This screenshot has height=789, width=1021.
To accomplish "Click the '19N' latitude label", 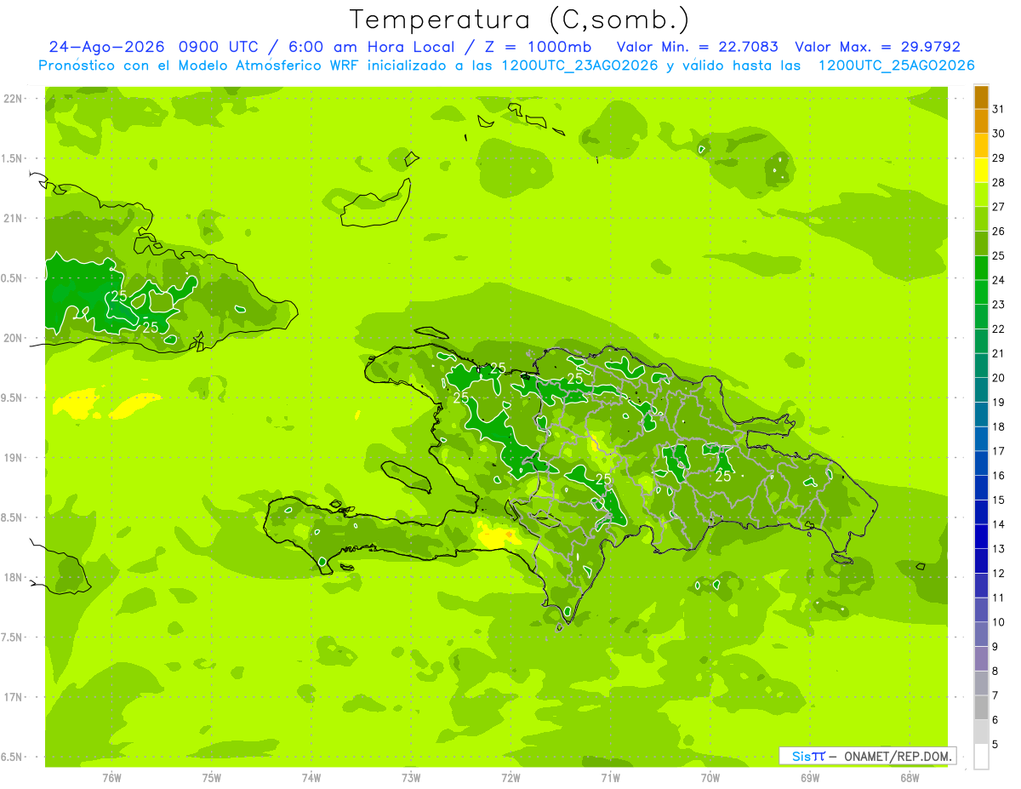I will coord(12,458).
